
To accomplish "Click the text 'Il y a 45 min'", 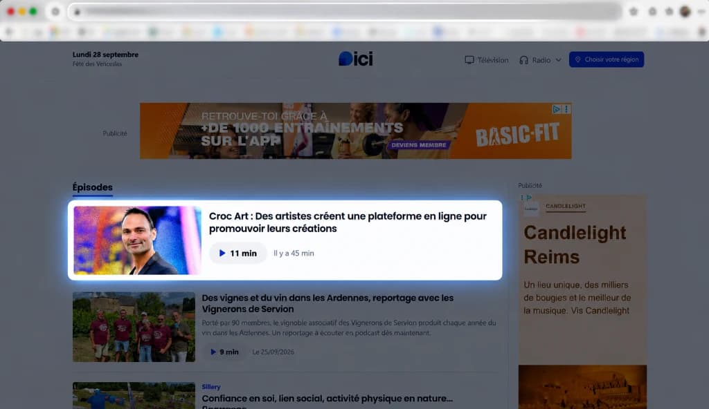I will click(x=294, y=254).
